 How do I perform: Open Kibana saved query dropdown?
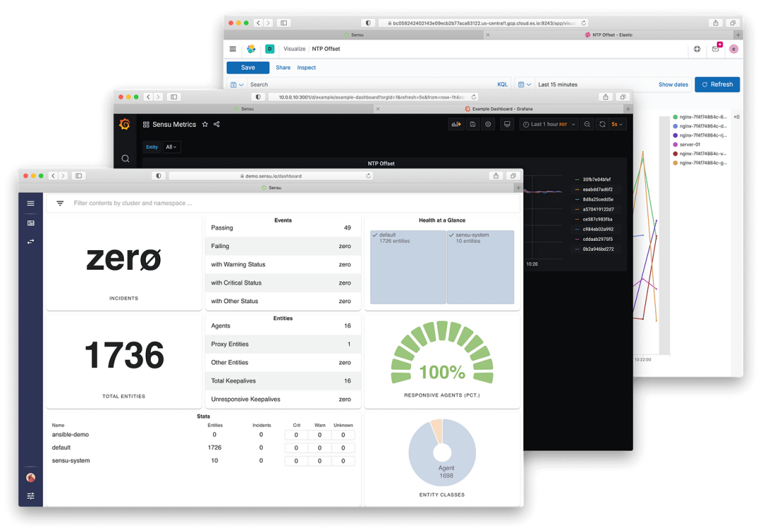tap(237, 84)
